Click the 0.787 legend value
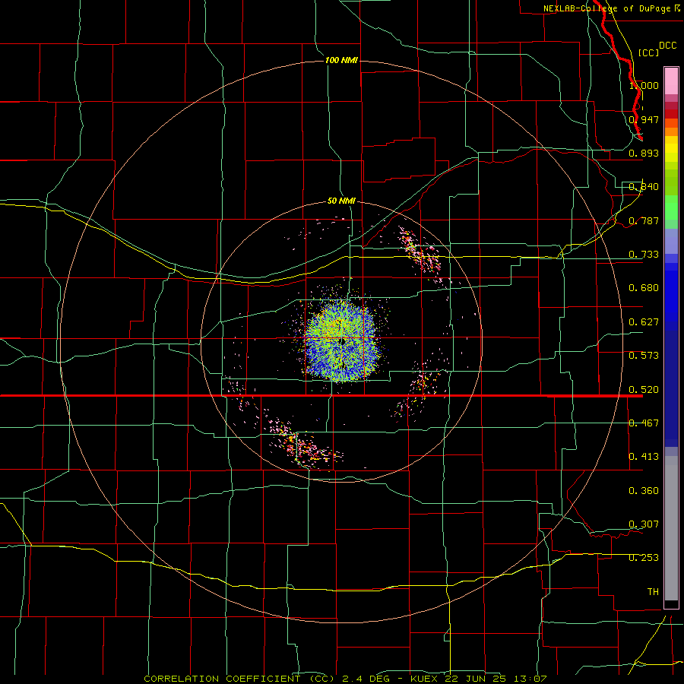This screenshot has width=684, height=684. click(644, 220)
